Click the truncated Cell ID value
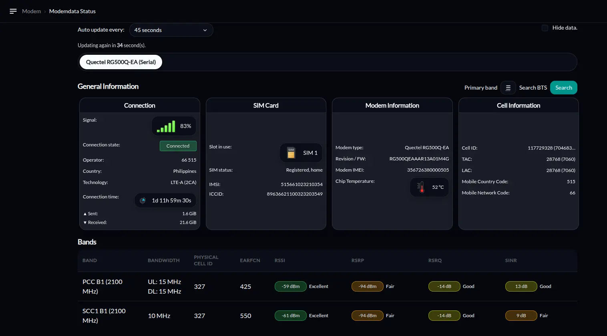 tap(551, 148)
